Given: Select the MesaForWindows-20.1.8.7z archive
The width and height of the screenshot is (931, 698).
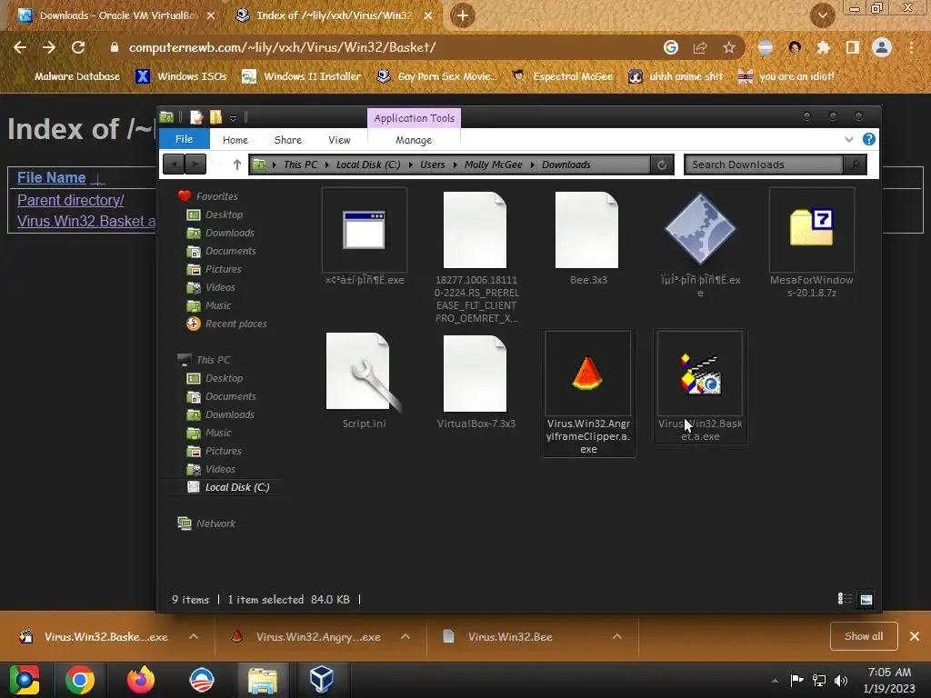Looking at the screenshot, I should (811, 243).
